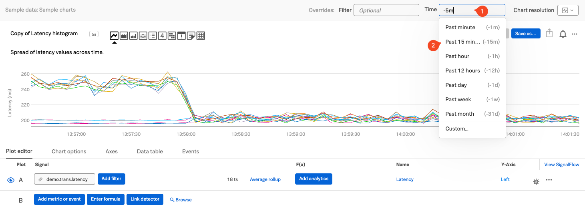
Task: Select the line chart type icon
Action: [x=115, y=36]
